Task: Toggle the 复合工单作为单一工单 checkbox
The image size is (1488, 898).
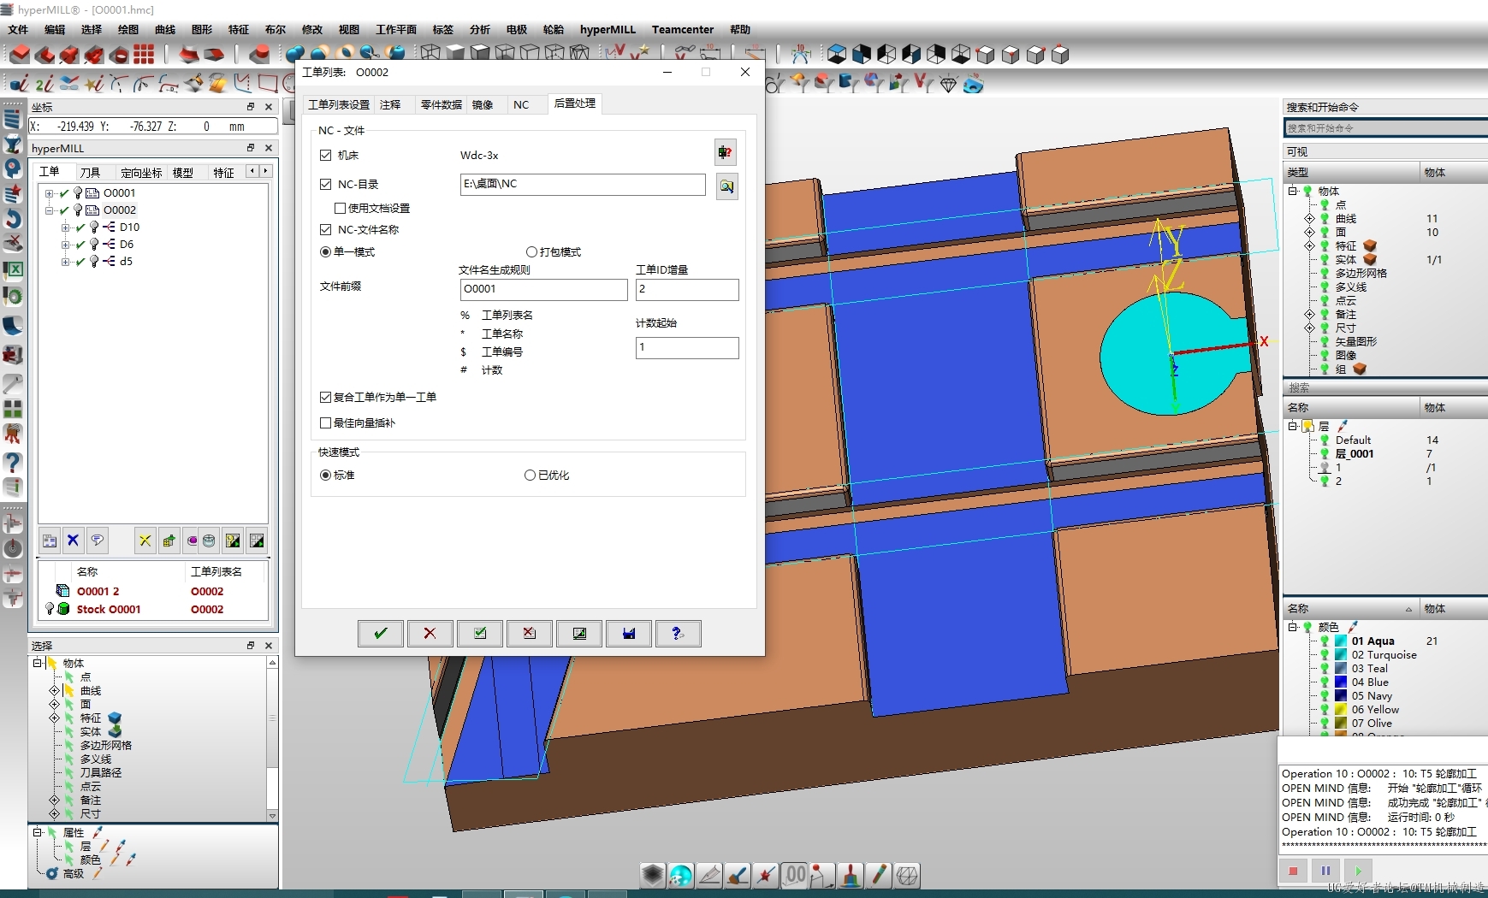Action: point(325,397)
